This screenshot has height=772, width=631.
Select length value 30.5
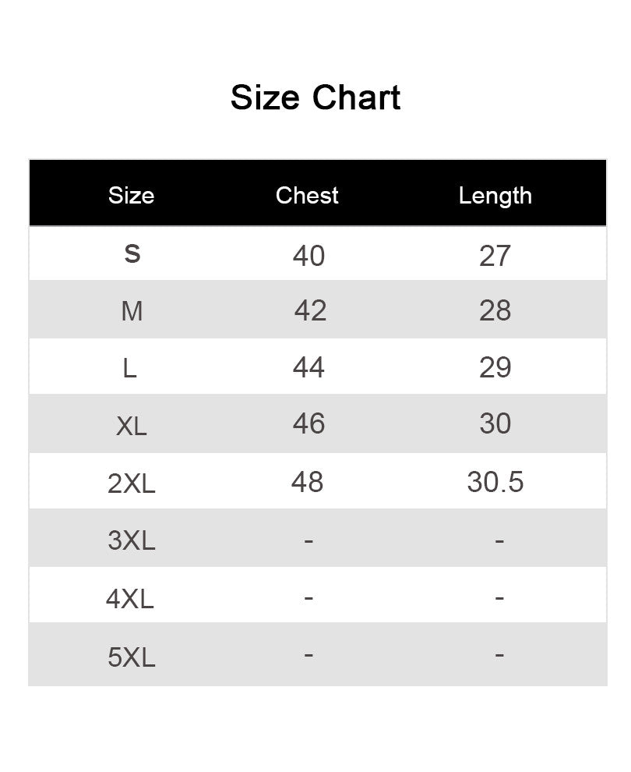(x=495, y=482)
